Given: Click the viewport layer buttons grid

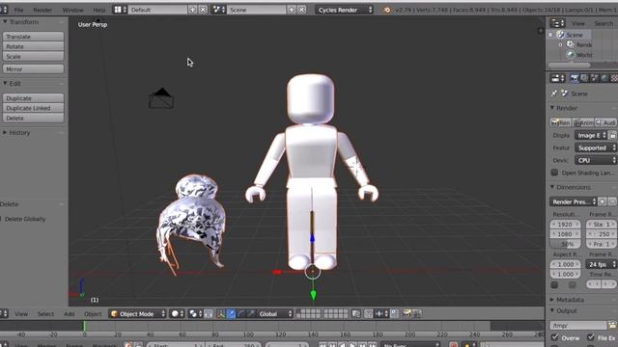Looking at the screenshot, I should pos(322,313).
